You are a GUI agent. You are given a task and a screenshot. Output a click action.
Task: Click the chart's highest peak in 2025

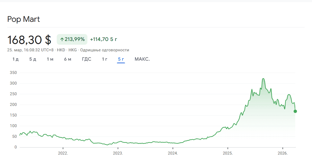coord(263,79)
